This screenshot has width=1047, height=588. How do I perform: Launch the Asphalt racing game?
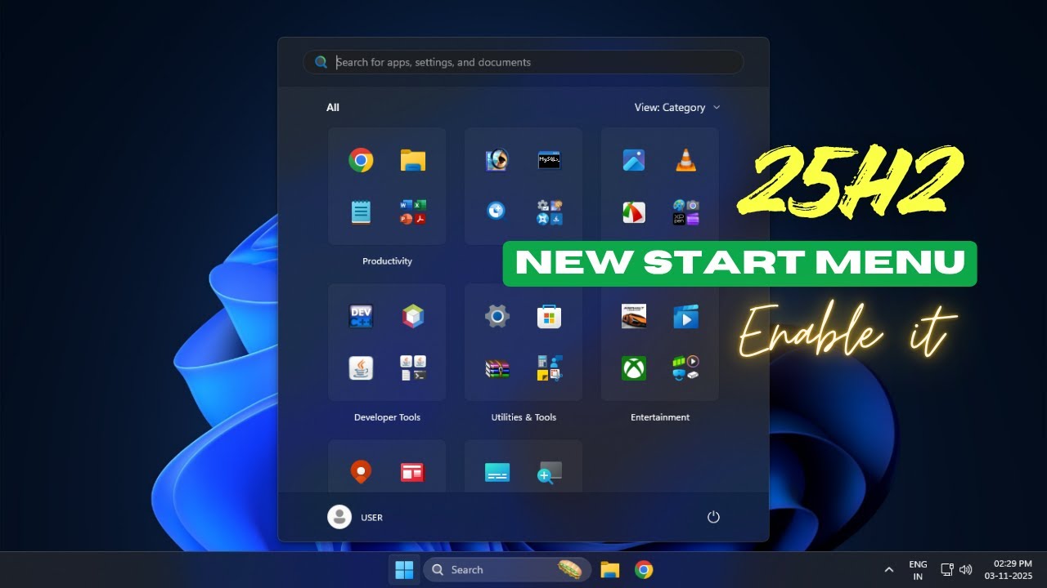coord(633,316)
